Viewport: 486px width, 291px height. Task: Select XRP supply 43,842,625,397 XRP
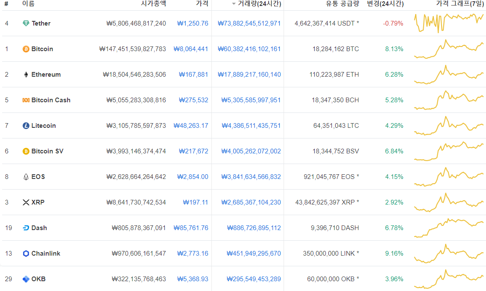[327, 202]
